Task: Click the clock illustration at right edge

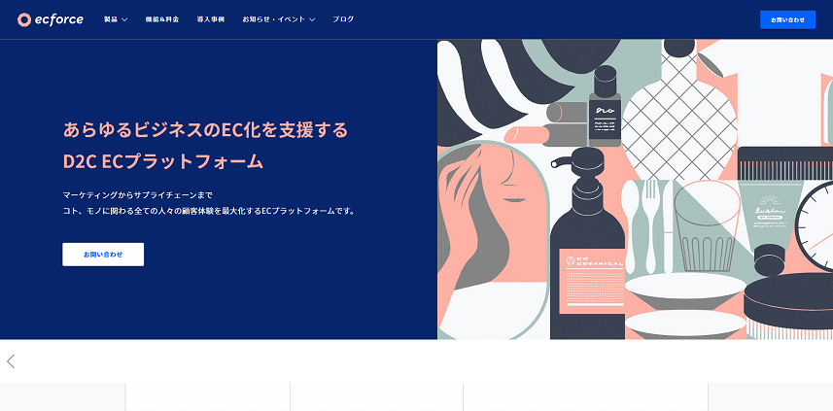Action: tap(815, 225)
